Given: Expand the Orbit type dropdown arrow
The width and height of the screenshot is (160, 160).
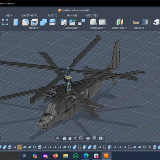Looking at the screenshot, I should pos(61,138).
